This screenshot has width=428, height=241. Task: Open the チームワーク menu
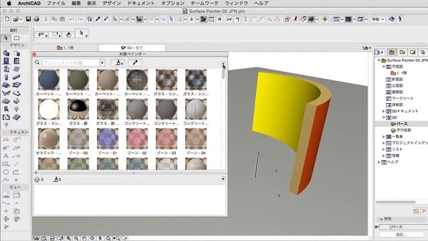205,3
